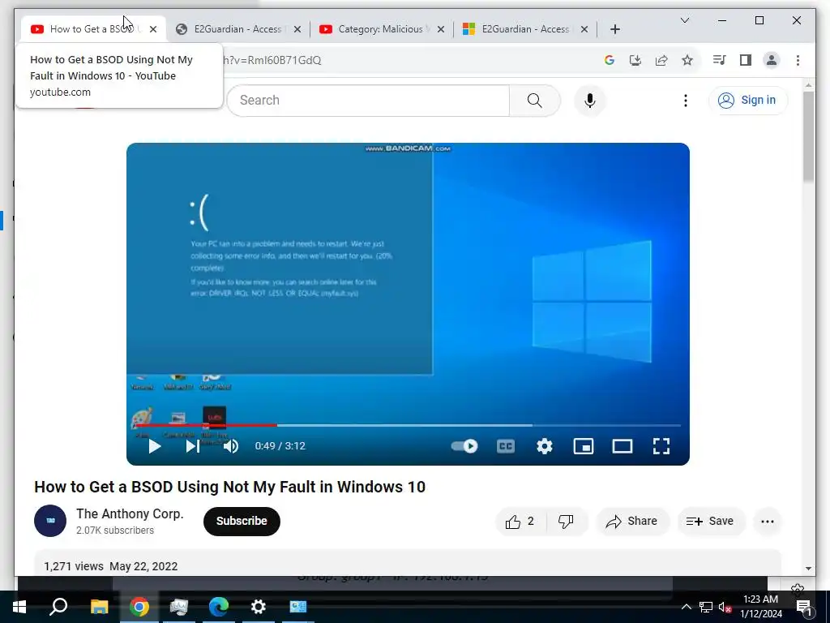Open the taskbar clock and date

tap(760, 607)
